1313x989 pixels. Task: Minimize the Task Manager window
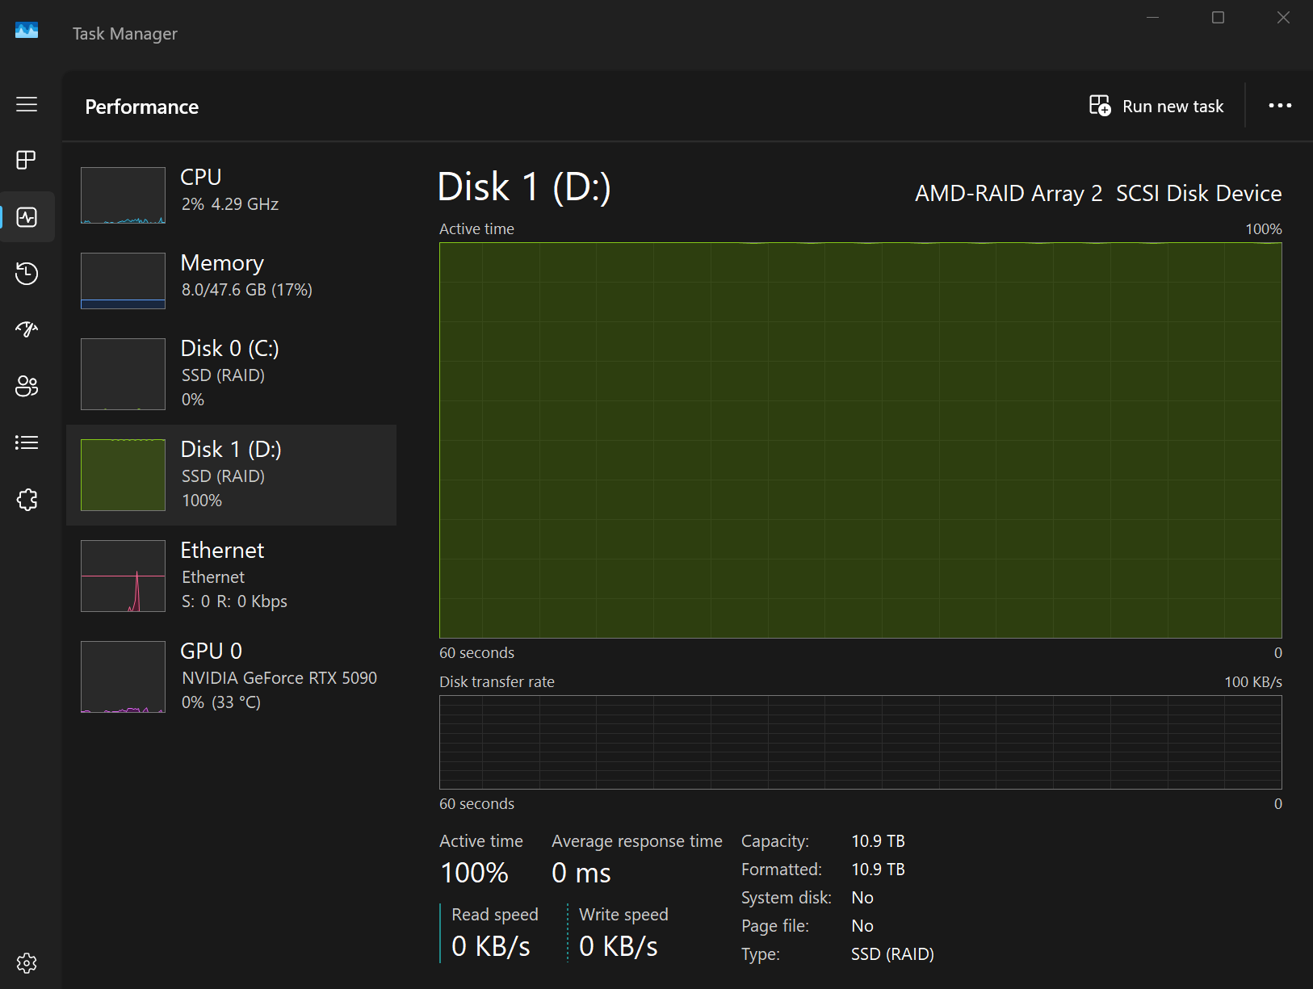[x=1153, y=18]
